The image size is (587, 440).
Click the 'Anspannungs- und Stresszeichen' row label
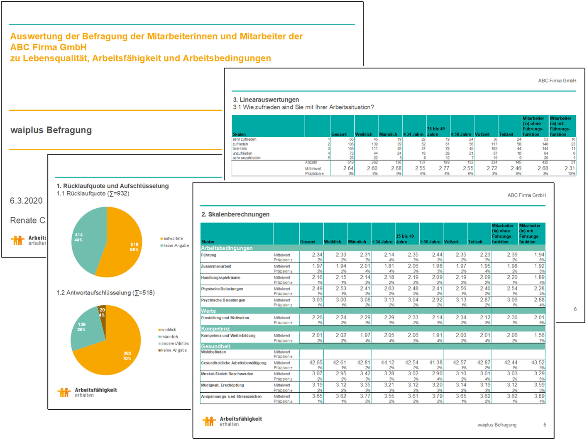(231, 396)
